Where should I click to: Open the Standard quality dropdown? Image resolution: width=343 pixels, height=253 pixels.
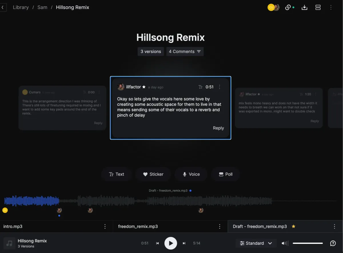[x=256, y=243]
